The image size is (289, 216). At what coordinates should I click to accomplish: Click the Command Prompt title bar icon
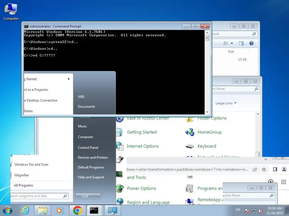[26, 26]
